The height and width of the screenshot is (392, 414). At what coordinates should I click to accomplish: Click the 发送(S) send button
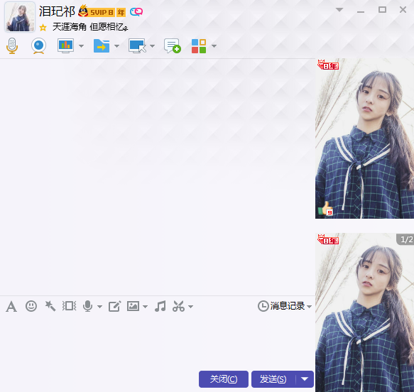273,379
